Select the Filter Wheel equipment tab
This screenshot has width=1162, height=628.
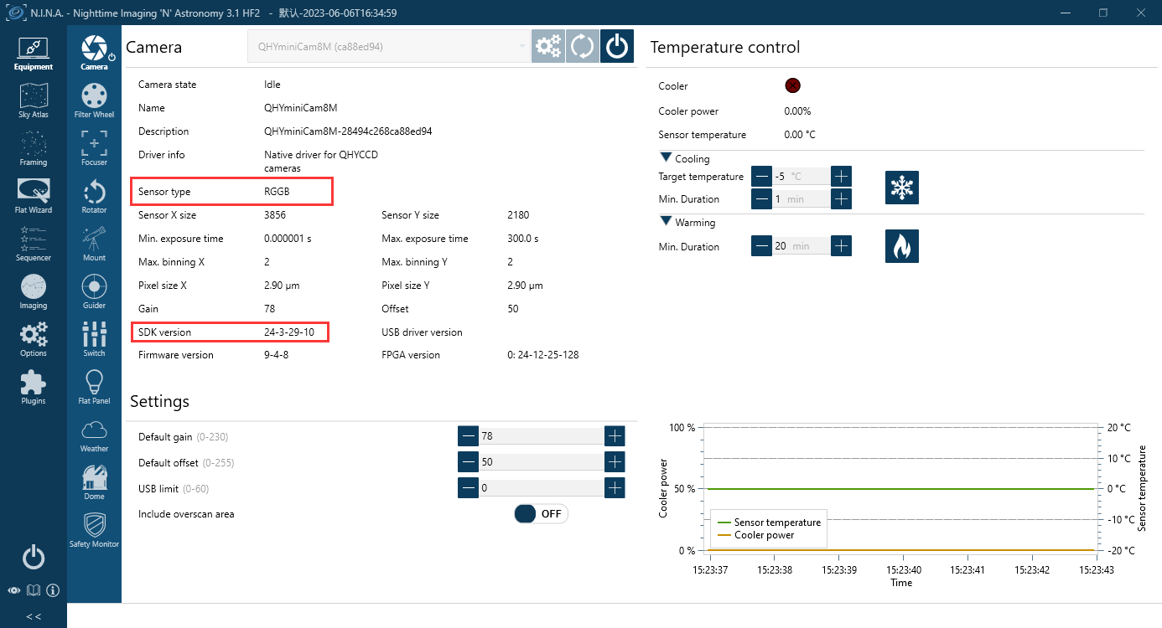click(94, 101)
